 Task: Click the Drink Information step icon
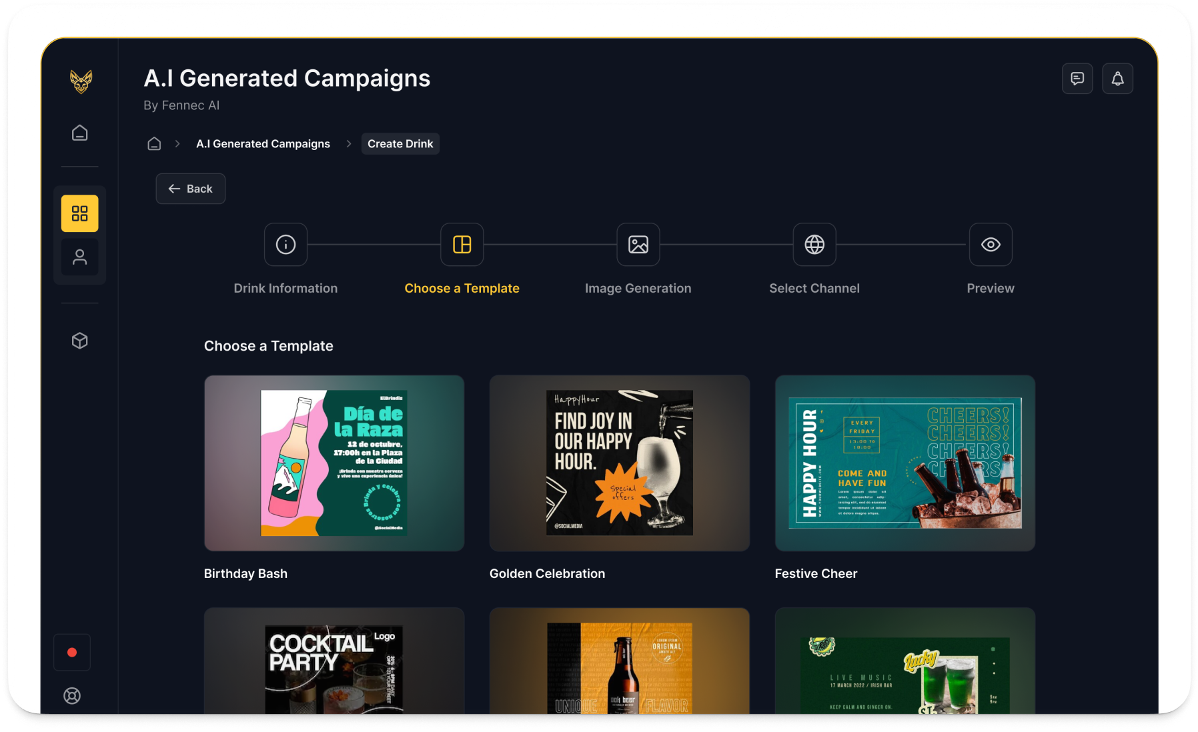point(285,245)
